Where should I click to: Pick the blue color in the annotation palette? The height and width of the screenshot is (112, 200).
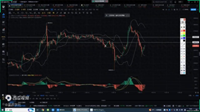(x=184, y=38)
